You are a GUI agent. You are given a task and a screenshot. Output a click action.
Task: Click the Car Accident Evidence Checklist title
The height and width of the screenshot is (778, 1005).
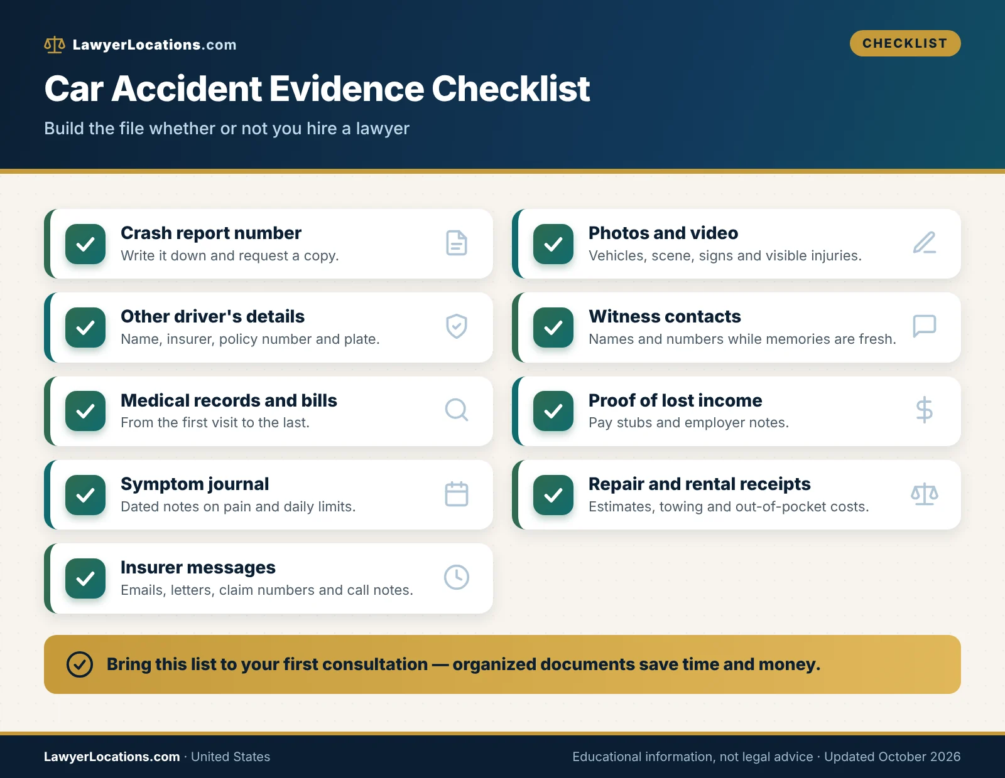317,88
